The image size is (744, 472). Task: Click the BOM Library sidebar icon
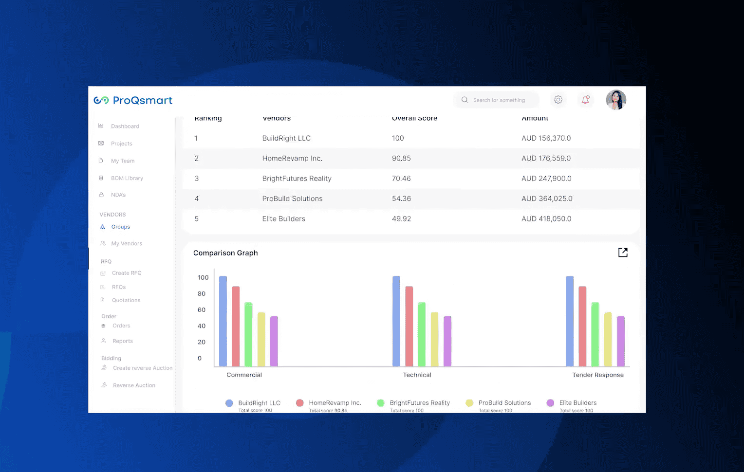[101, 178]
